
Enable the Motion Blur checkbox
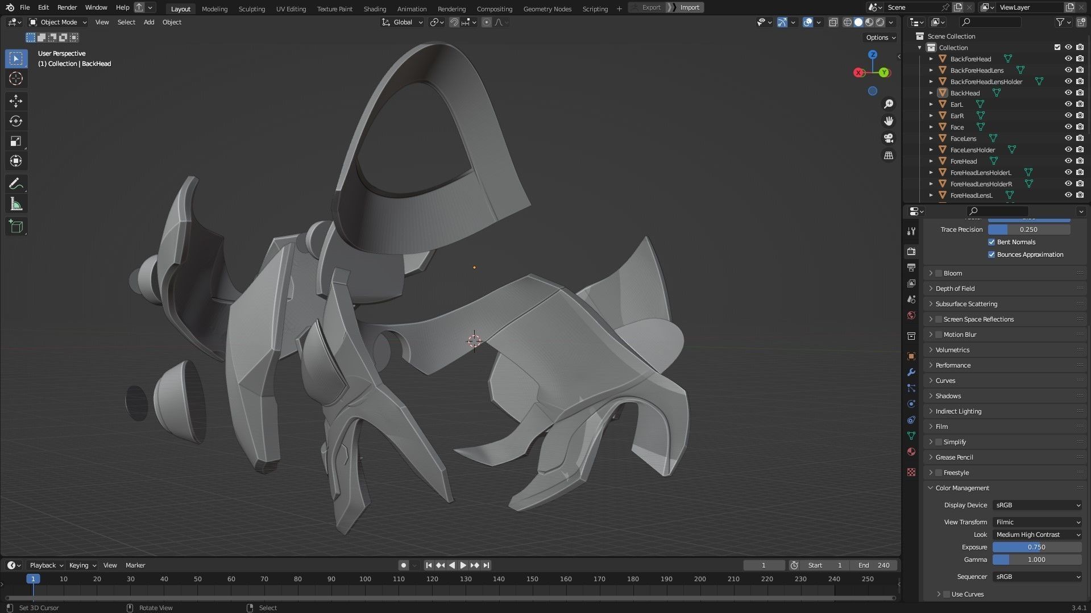(x=939, y=335)
